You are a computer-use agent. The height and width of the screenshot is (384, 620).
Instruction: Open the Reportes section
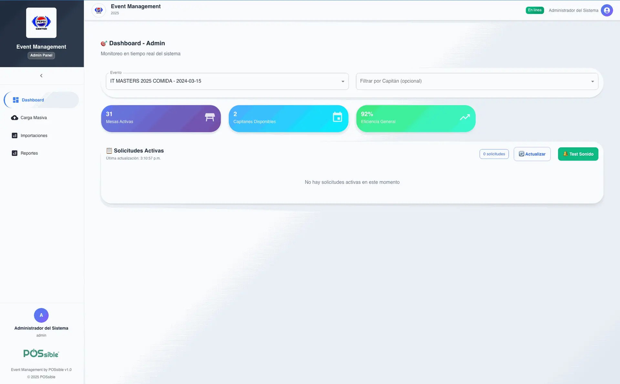pos(29,153)
